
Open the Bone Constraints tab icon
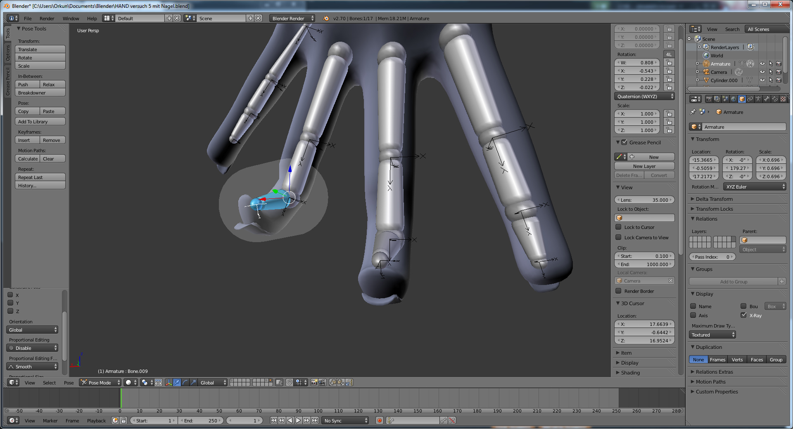[775, 99]
